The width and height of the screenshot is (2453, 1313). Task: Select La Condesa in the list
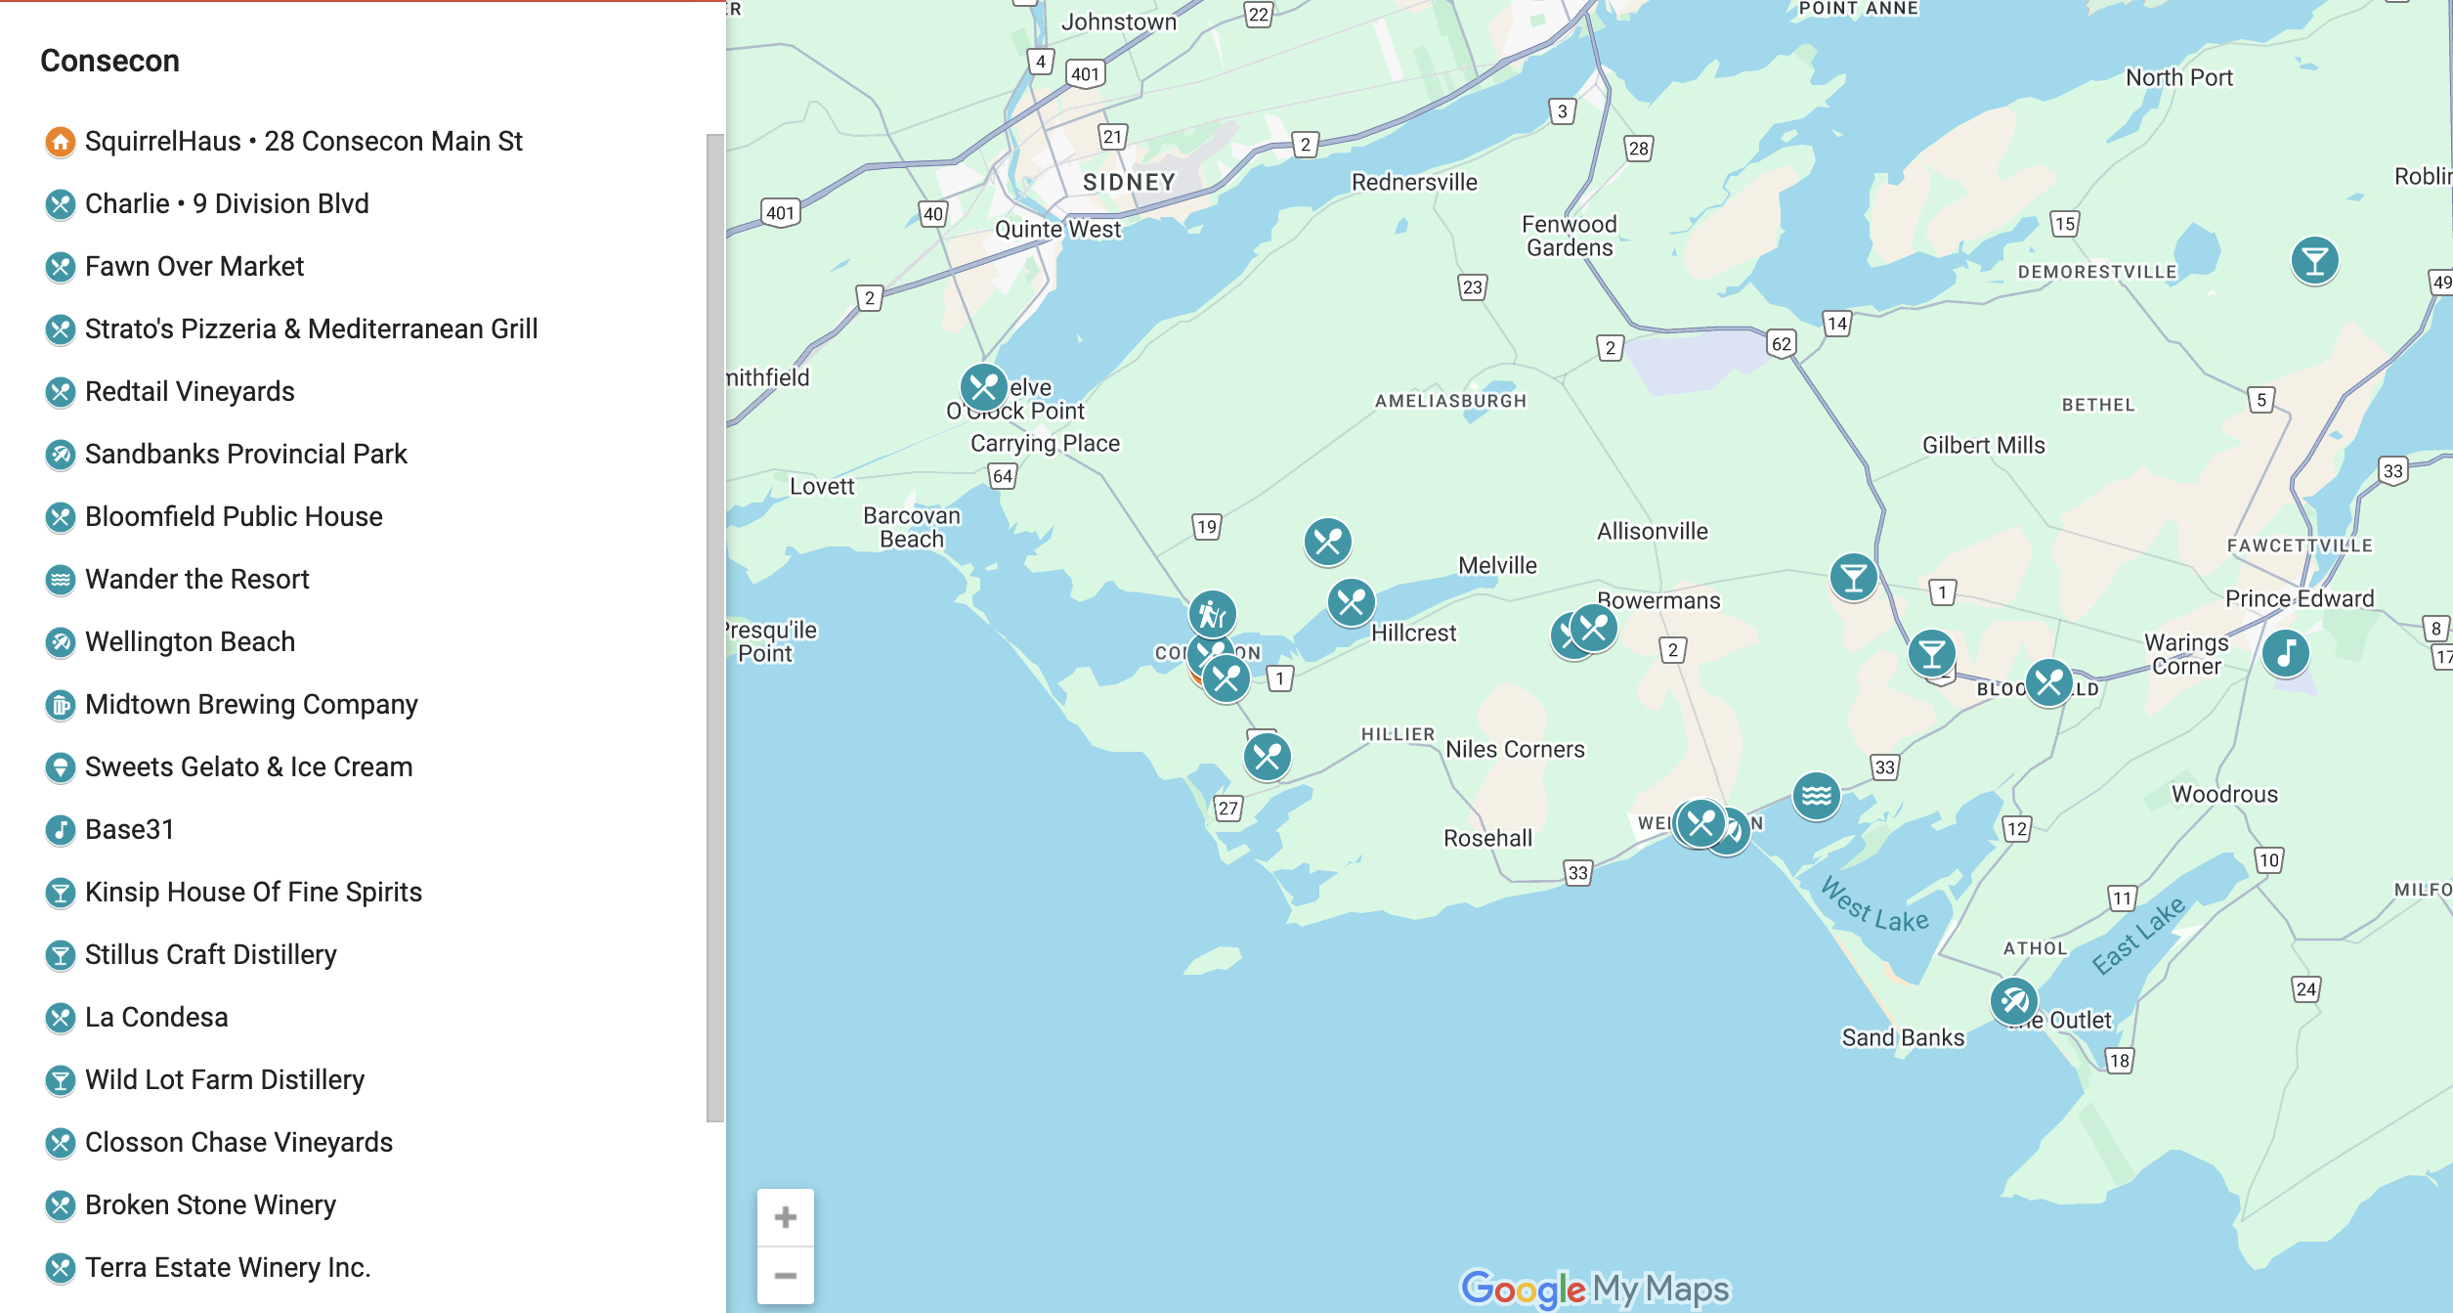[156, 1018]
